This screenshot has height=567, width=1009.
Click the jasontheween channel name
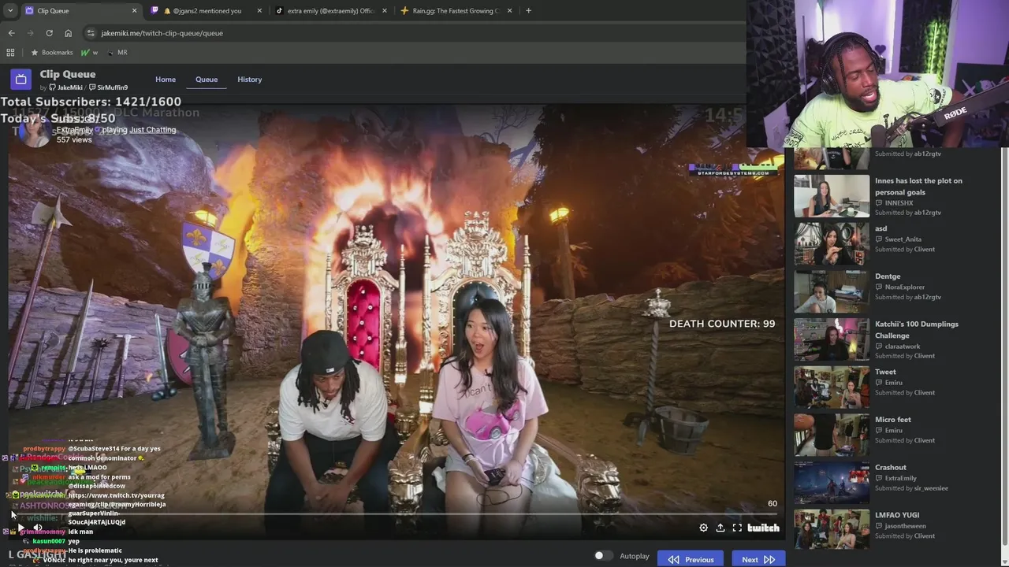point(906,526)
